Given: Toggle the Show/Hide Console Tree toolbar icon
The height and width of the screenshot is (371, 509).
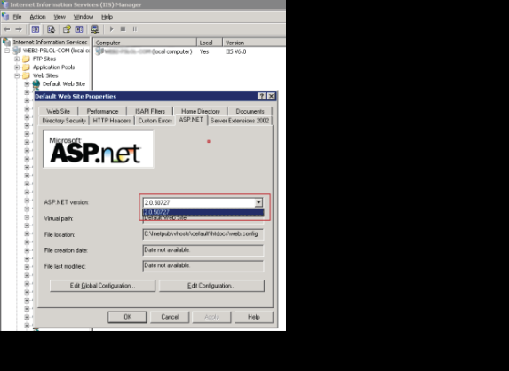Looking at the screenshot, I should pos(35,29).
